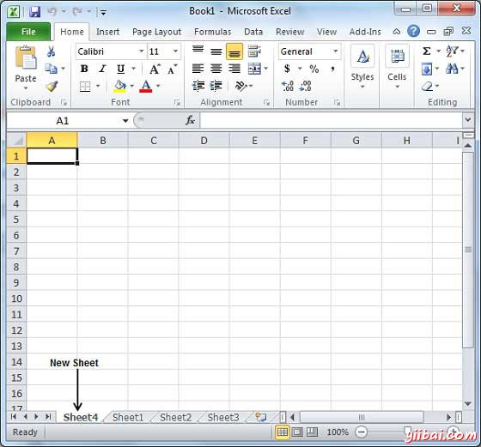Image resolution: width=481 pixels, height=447 pixels.
Task: Toggle Wrap Text
Action: [x=254, y=51]
